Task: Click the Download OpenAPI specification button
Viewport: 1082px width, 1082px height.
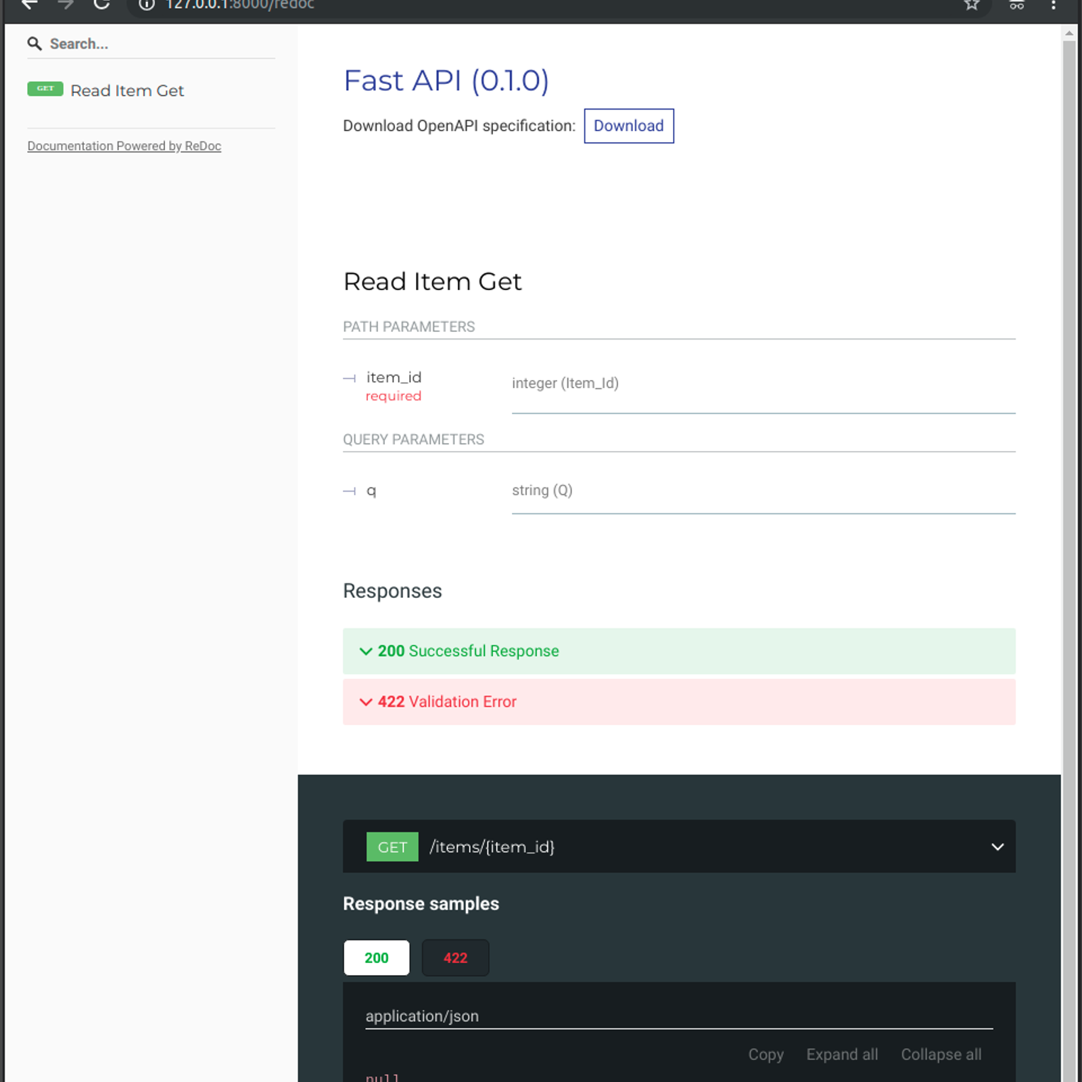Action: [628, 126]
